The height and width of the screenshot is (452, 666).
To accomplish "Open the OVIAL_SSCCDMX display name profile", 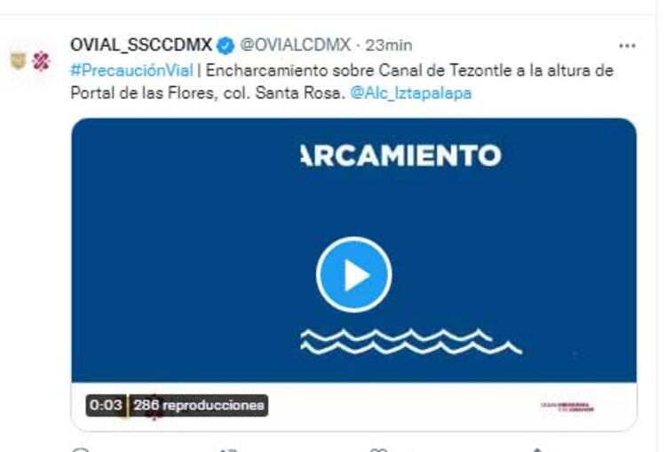I will (141, 44).
